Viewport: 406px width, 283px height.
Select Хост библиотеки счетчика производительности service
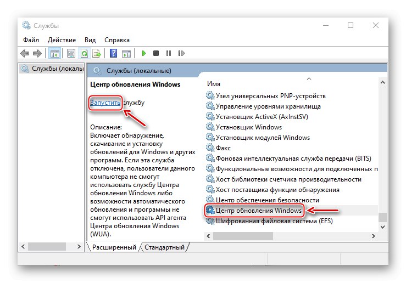tap(289, 179)
